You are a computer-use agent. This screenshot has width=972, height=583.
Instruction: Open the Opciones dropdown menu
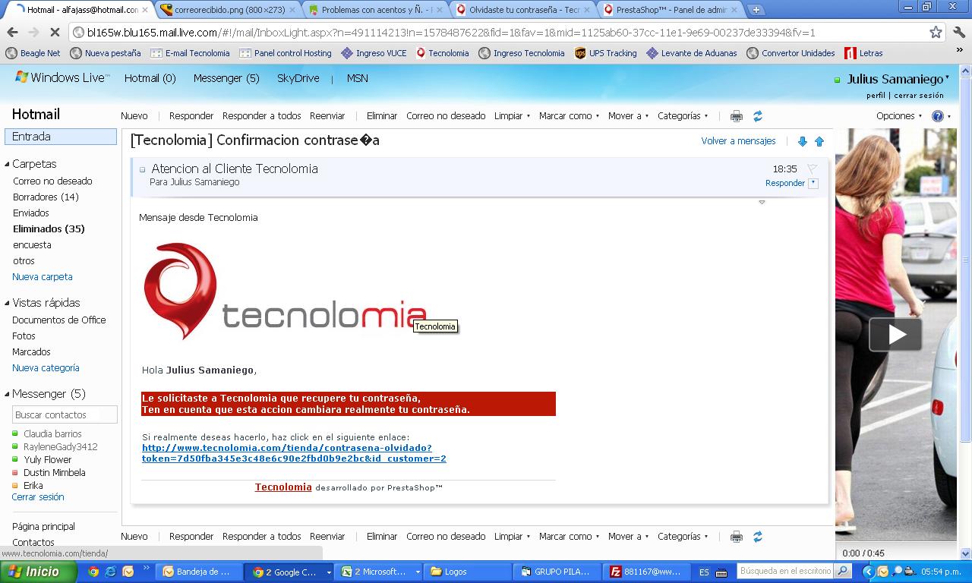(899, 116)
